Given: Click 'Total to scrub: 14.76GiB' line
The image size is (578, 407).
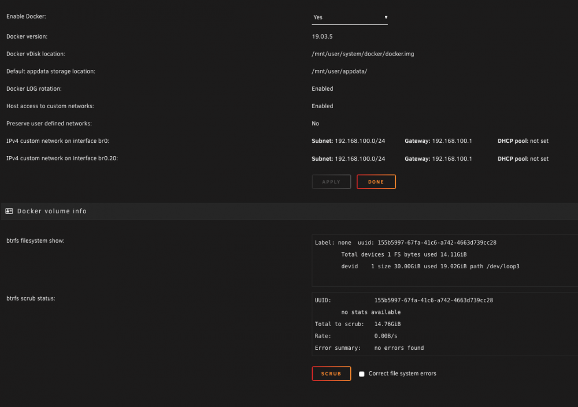Looking at the screenshot, I should pyautogui.click(x=358, y=324).
